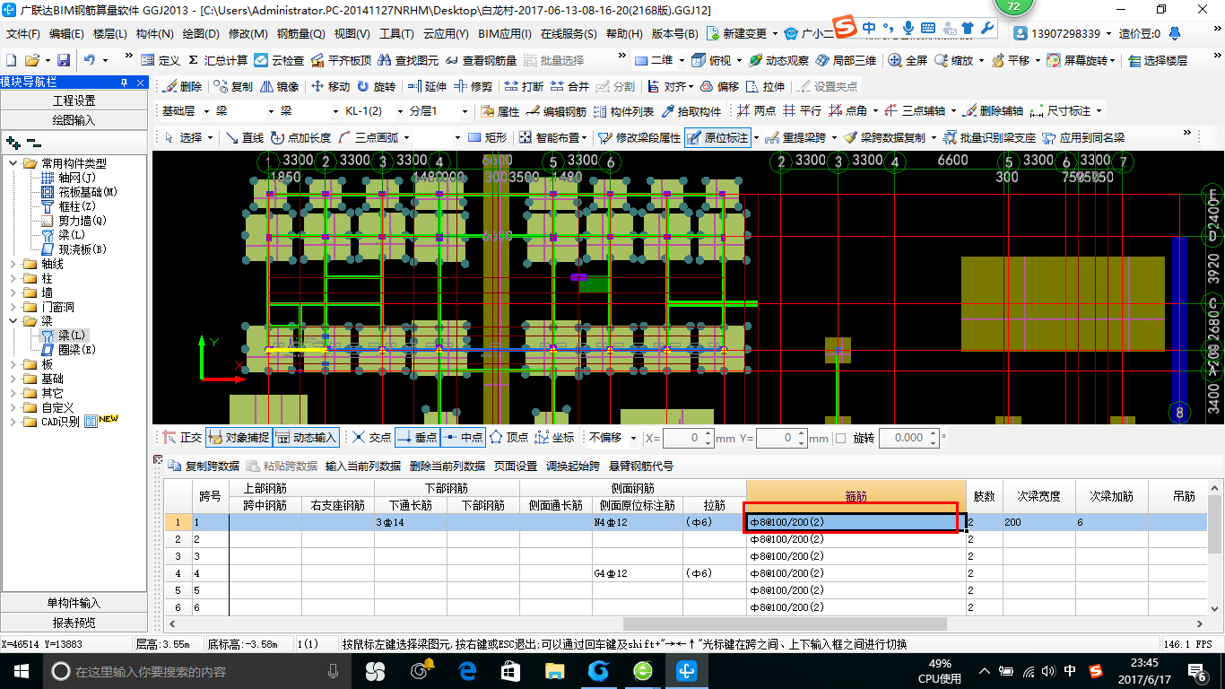The image size is (1225, 689).
Task: Expand the 柱 tree node
Action: click(13, 278)
